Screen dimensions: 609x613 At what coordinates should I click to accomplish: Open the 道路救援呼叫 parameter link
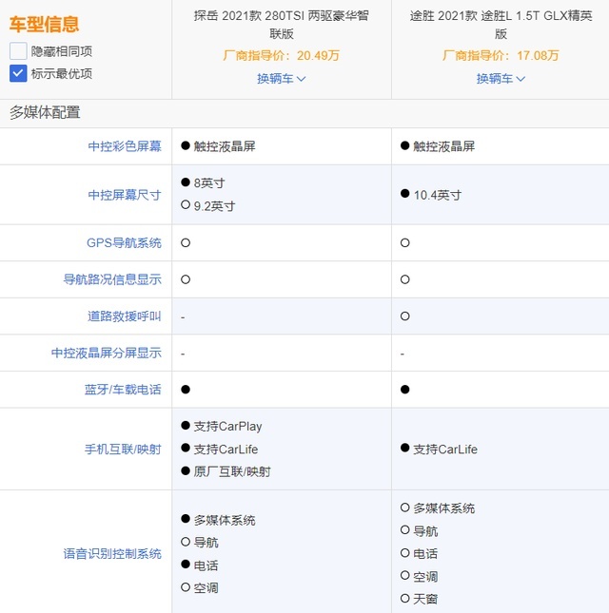point(125,316)
